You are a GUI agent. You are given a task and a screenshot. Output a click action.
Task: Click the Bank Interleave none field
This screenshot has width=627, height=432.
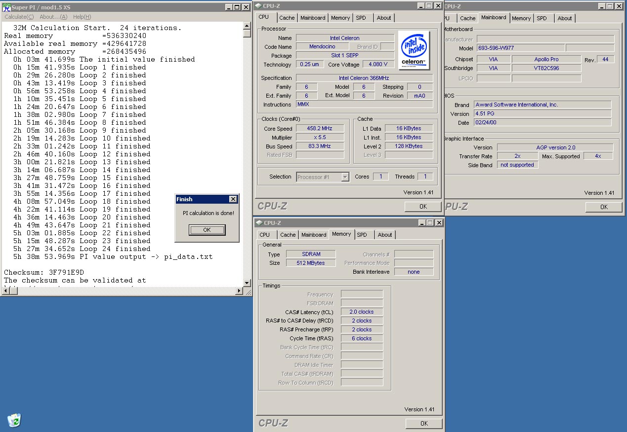tap(414, 272)
